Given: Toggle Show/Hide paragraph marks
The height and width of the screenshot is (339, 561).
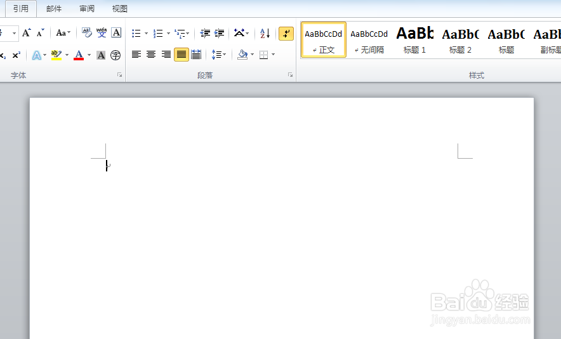Looking at the screenshot, I should [x=286, y=34].
